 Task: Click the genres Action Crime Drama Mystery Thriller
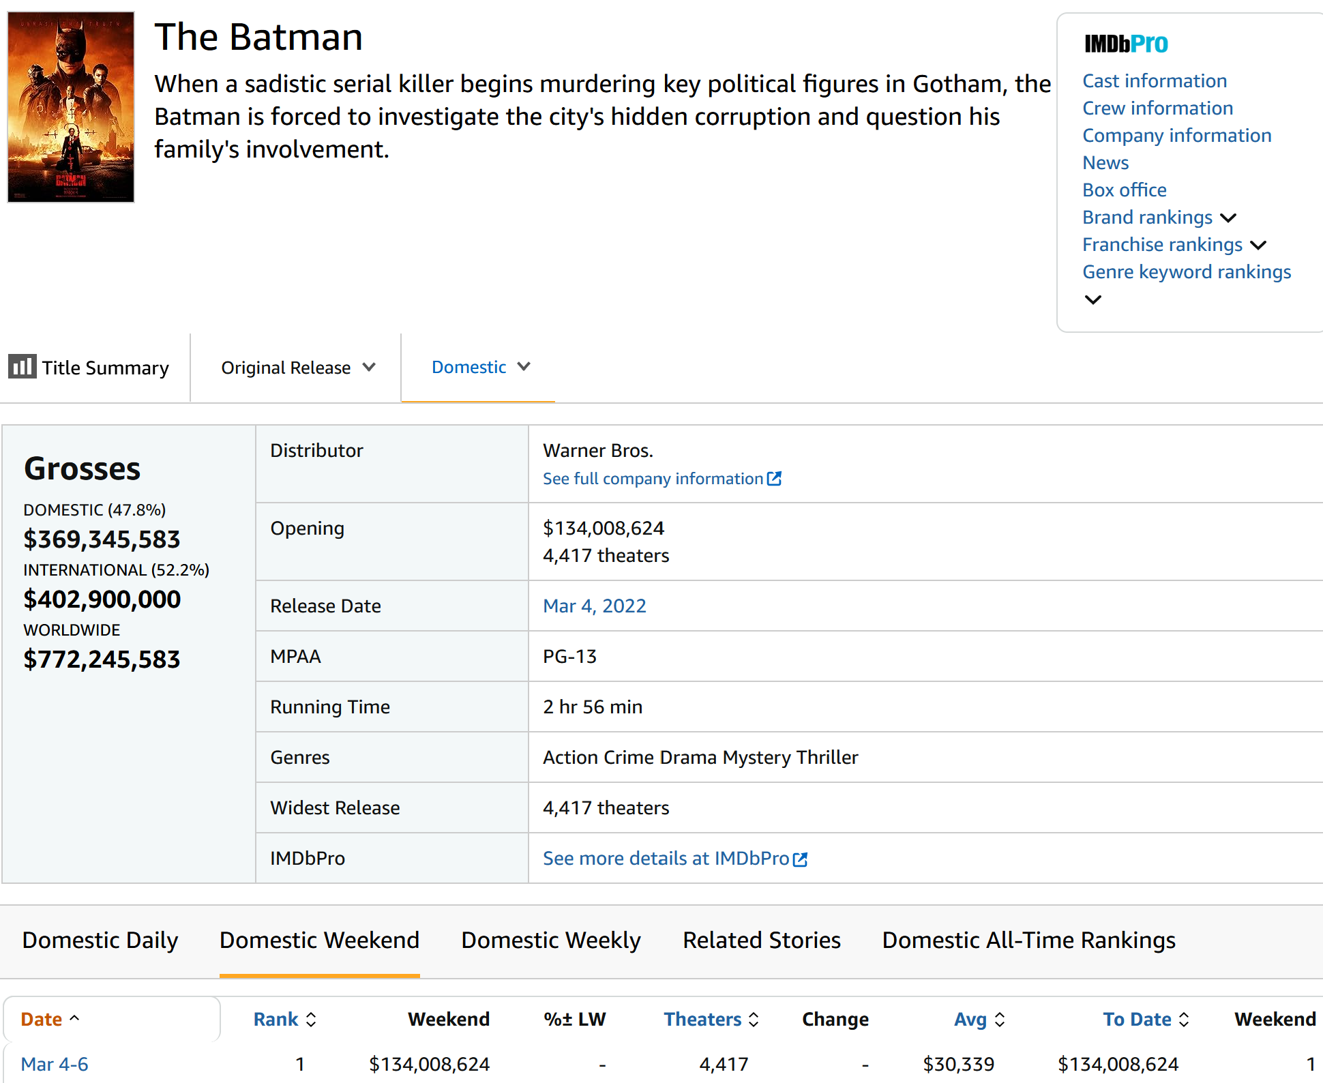700,758
